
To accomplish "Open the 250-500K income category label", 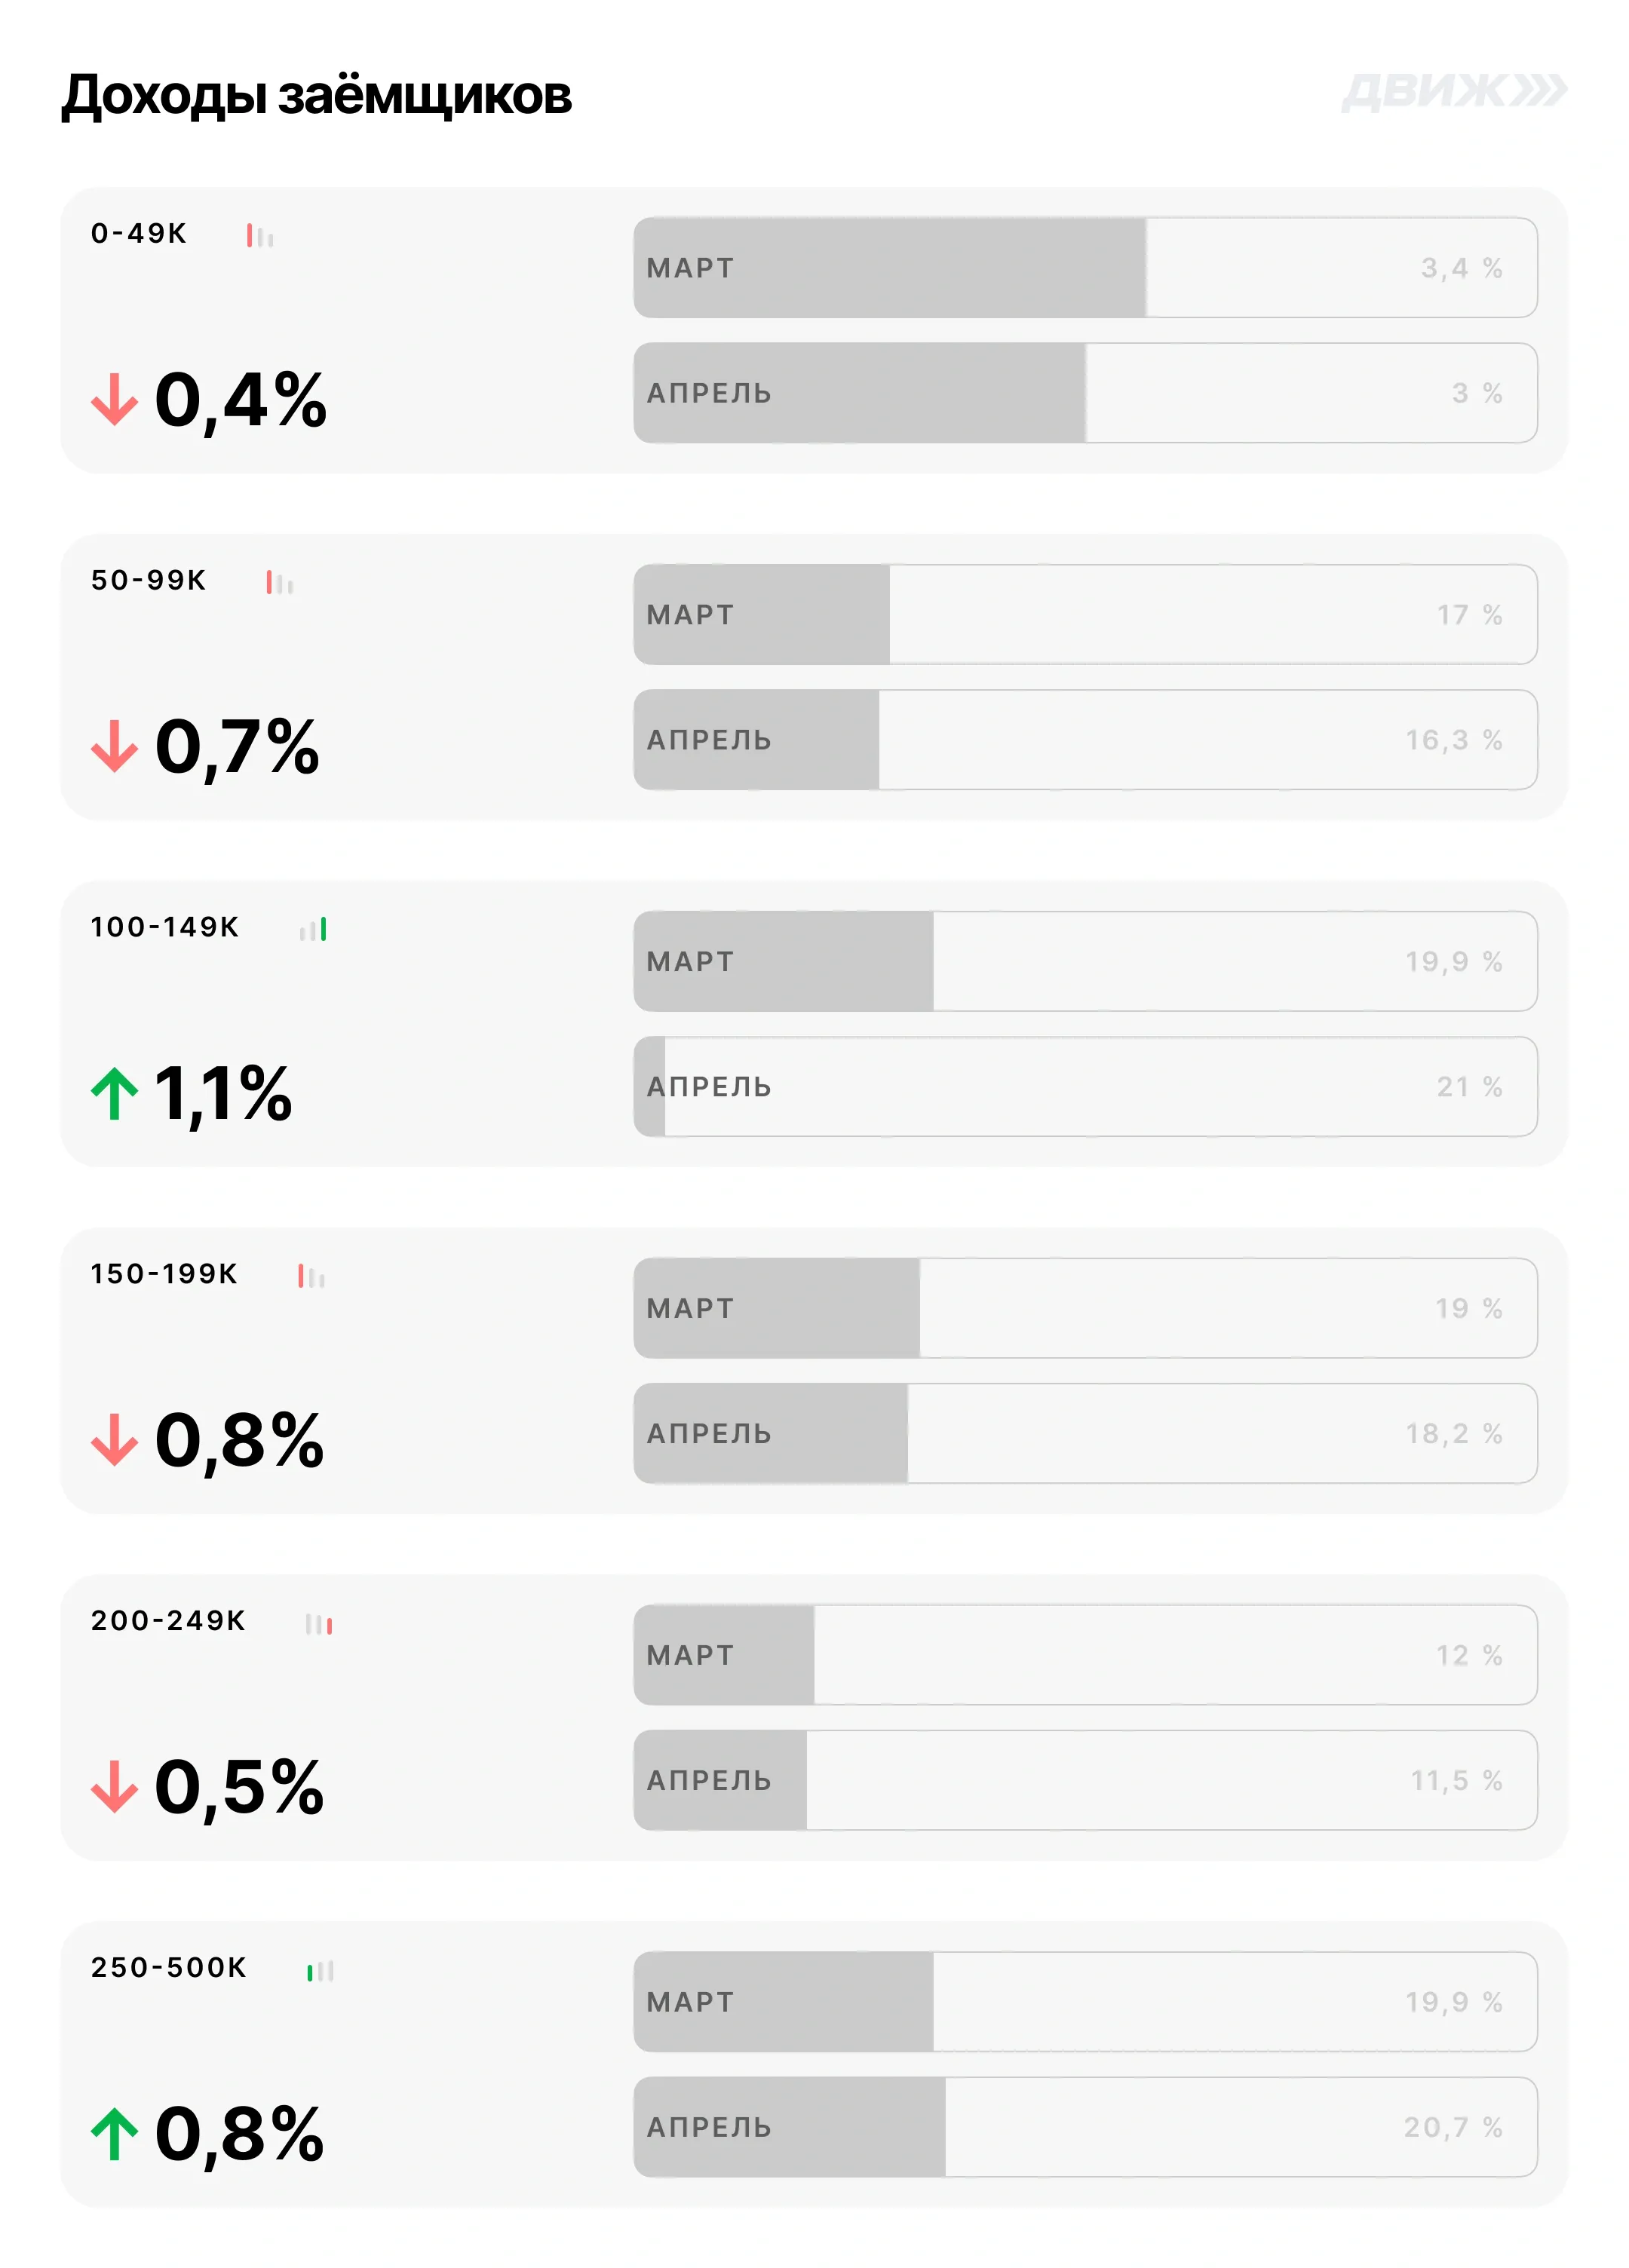I will [x=168, y=1968].
